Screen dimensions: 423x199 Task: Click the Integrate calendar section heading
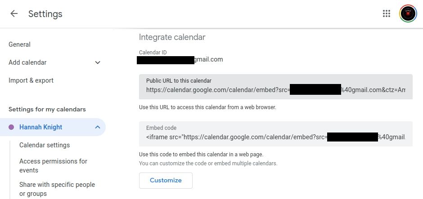(x=172, y=37)
